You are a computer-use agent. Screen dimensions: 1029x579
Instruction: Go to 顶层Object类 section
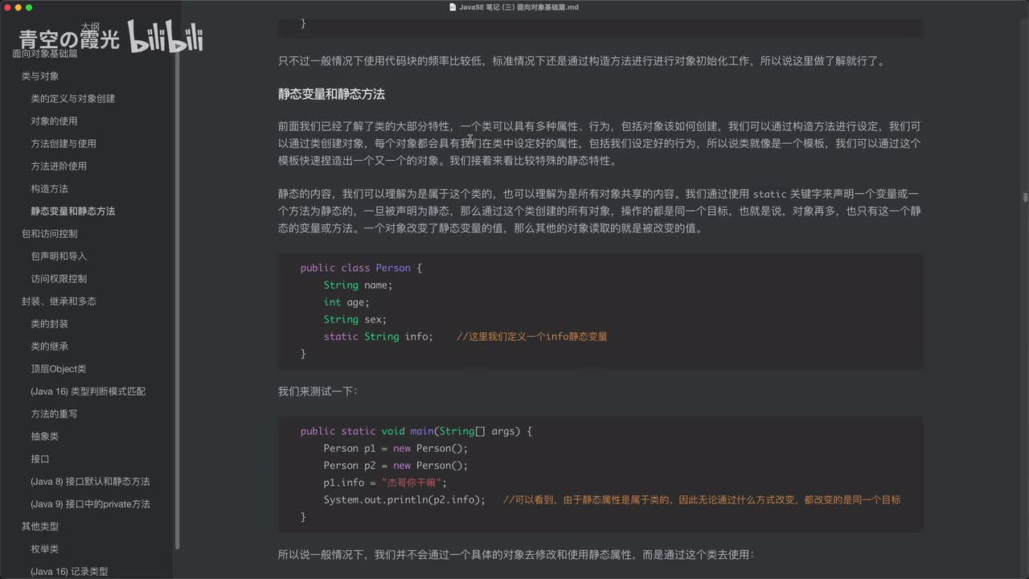pyautogui.click(x=59, y=369)
